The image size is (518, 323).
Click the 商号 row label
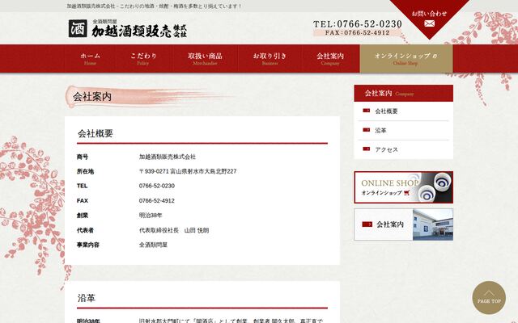click(x=83, y=157)
